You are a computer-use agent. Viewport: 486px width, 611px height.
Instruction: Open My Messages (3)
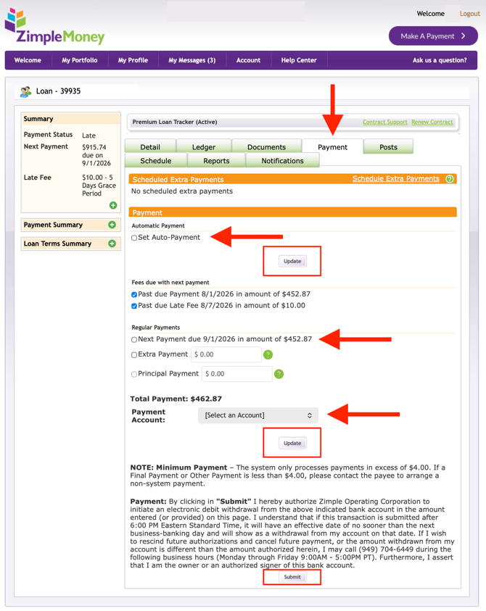pos(192,60)
